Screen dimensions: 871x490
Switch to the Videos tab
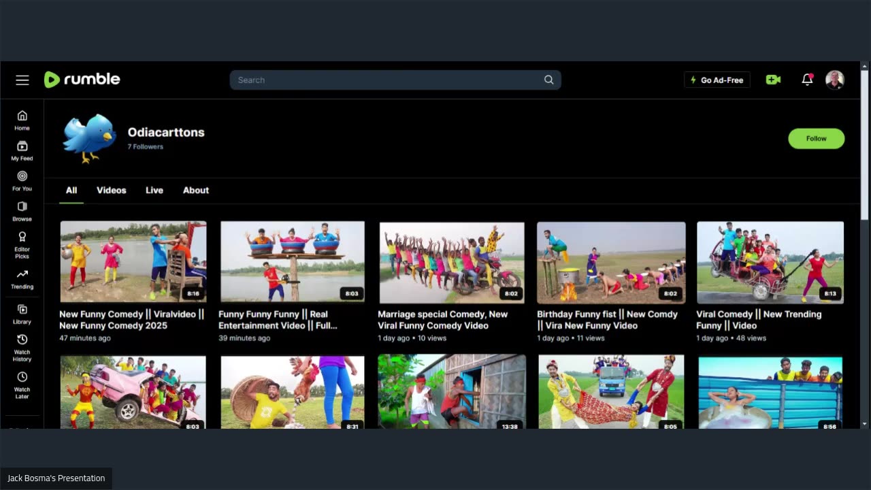pyautogui.click(x=112, y=190)
